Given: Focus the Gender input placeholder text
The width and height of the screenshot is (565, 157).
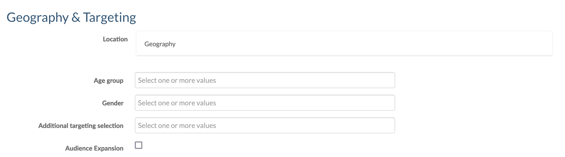Looking at the screenshot, I should click(x=177, y=103).
